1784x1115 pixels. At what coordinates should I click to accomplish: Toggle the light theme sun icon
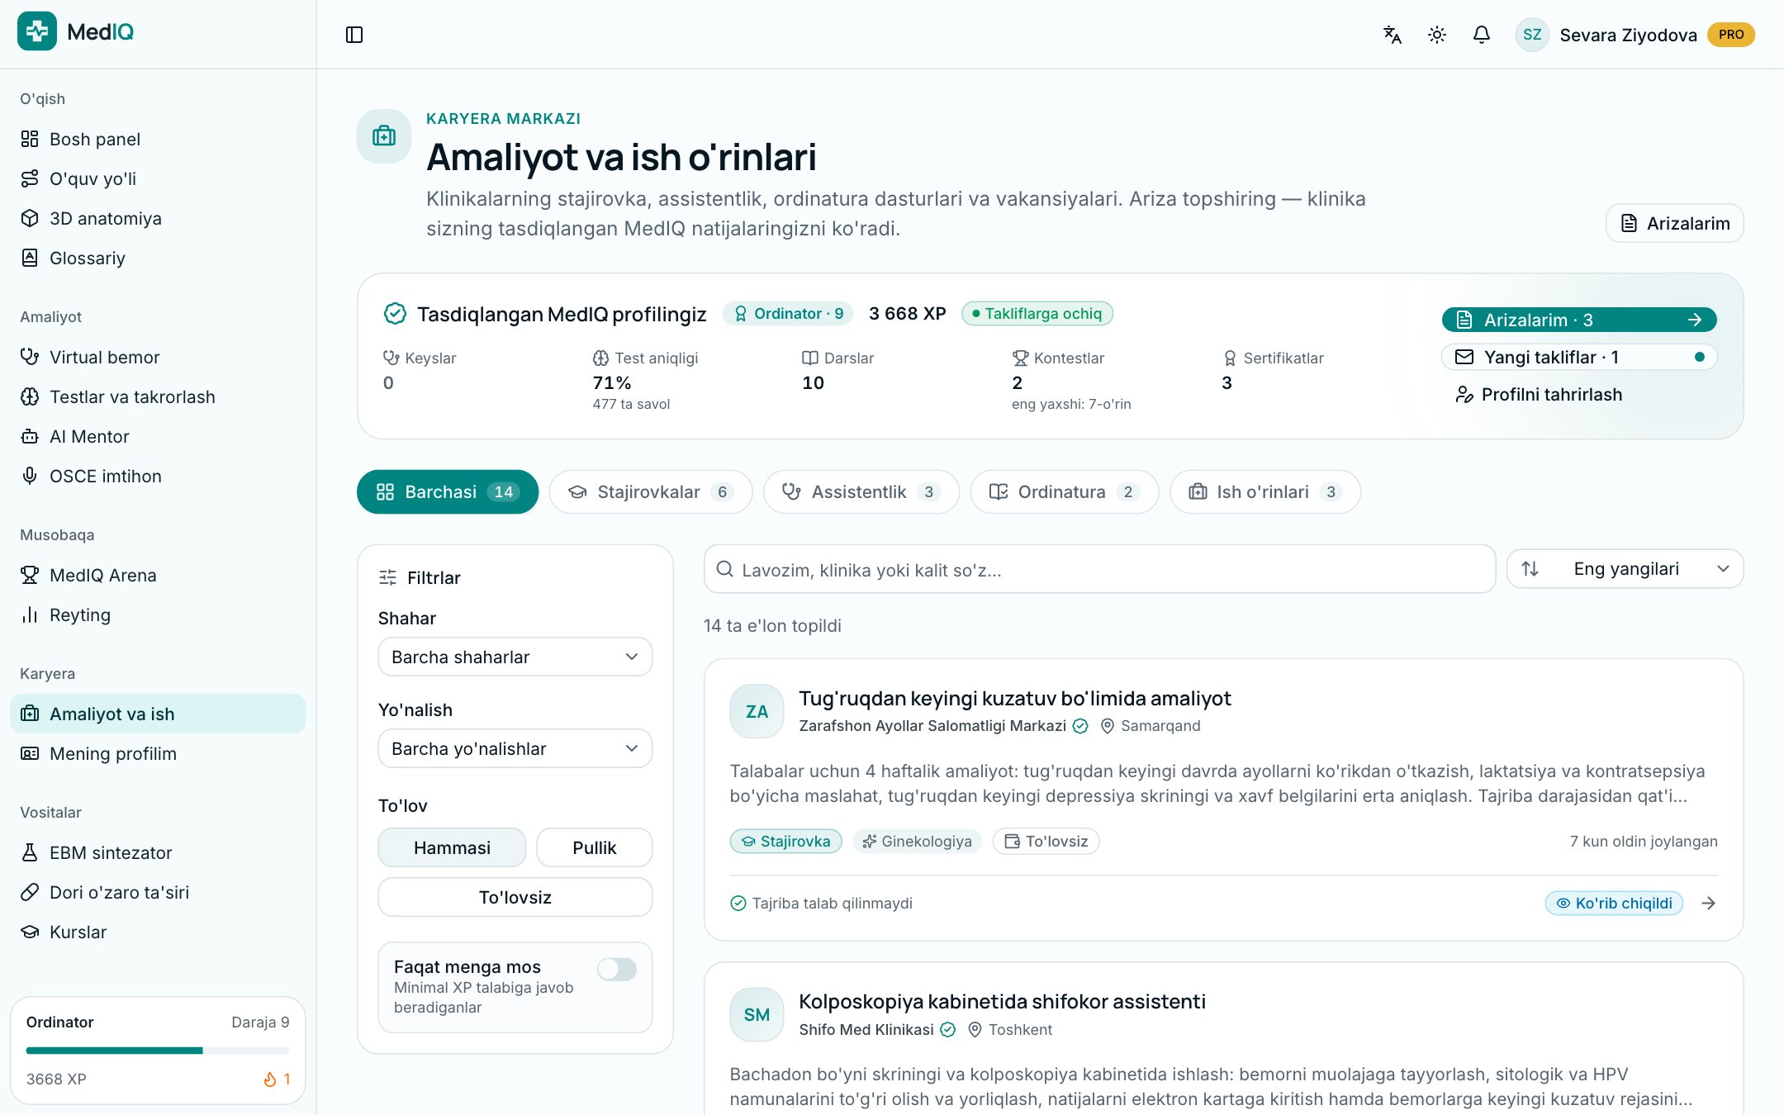1437,35
